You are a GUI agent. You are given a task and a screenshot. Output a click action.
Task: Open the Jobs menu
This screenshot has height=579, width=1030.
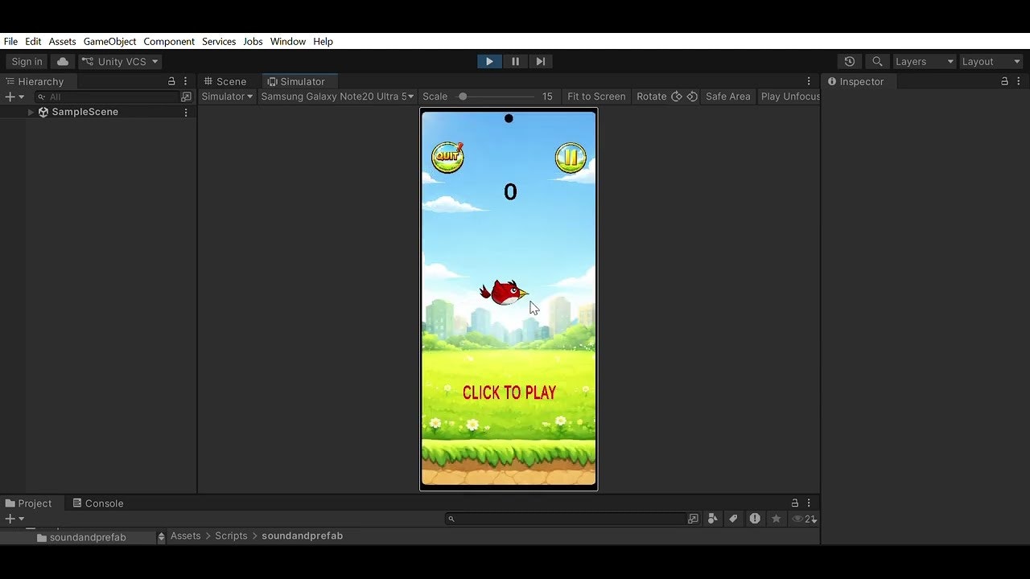click(x=253, y=42)
